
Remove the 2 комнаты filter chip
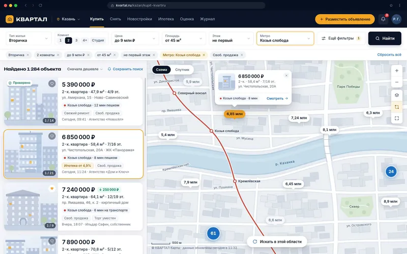[x=58, y=55]
